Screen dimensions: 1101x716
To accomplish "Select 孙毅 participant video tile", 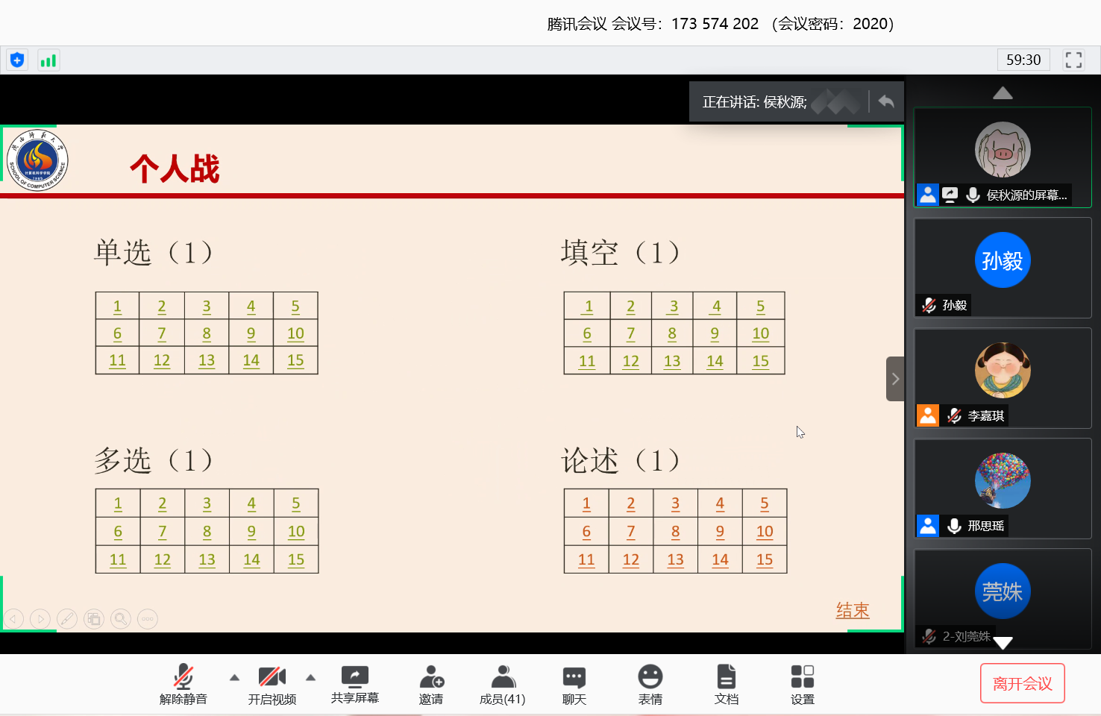I will click(1002, 268).
